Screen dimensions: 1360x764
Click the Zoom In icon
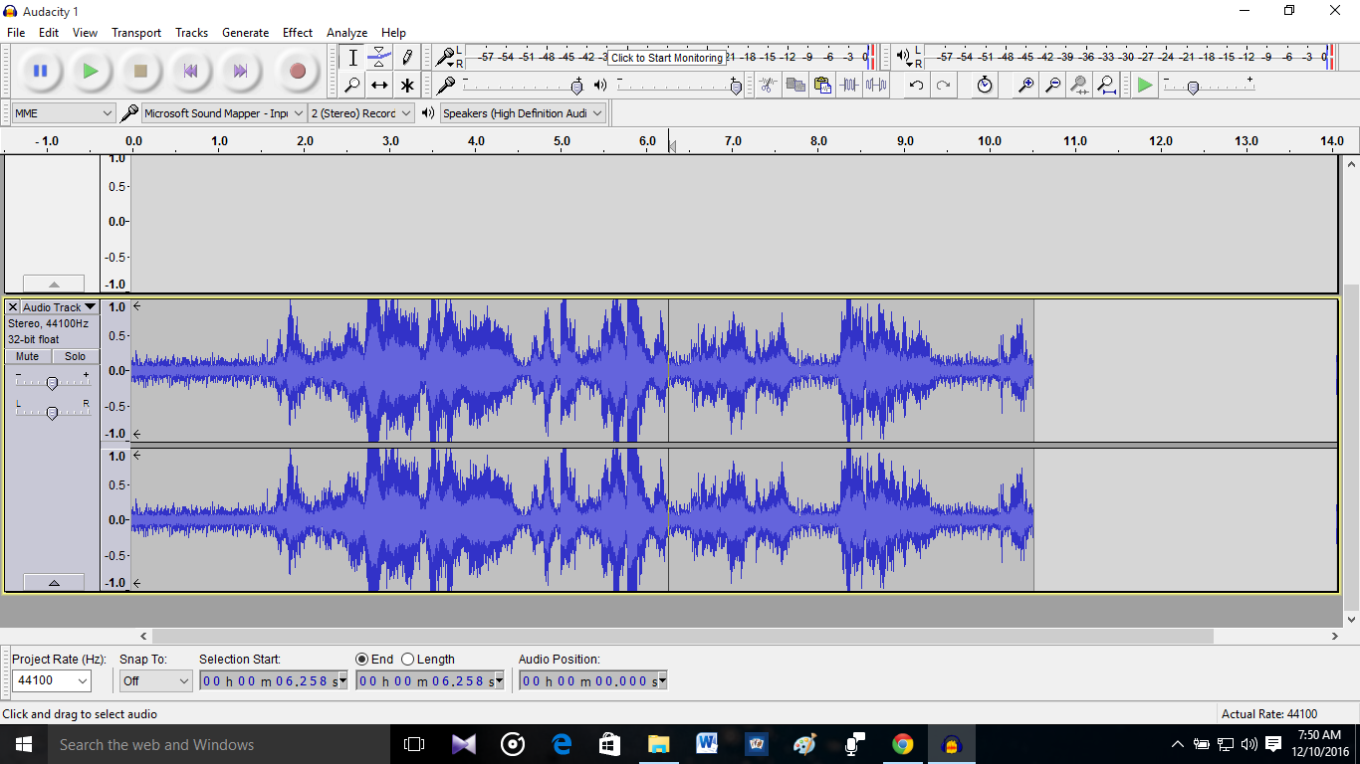[x=1024, y=86]
